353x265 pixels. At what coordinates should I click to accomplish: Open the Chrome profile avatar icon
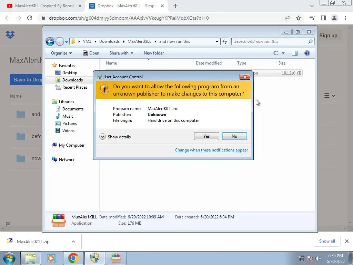pyautogui.click(x=334, y=18)
